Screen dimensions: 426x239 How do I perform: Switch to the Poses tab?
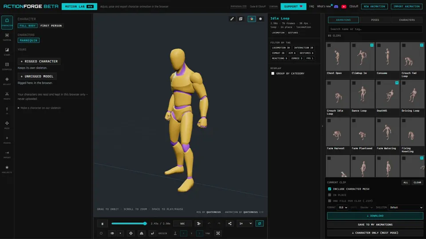pos(375,20)
